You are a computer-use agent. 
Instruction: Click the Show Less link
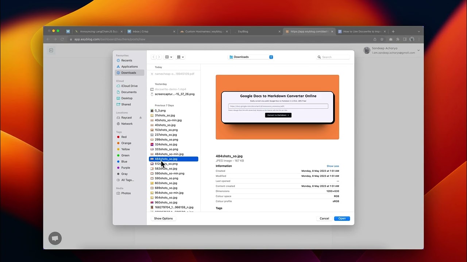333,166
